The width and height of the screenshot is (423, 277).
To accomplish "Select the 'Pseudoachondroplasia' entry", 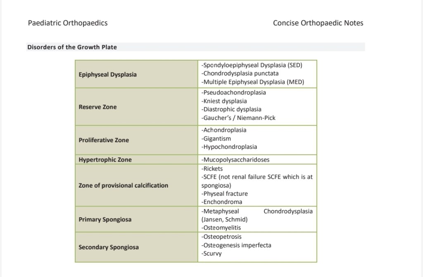I will 234,92.
